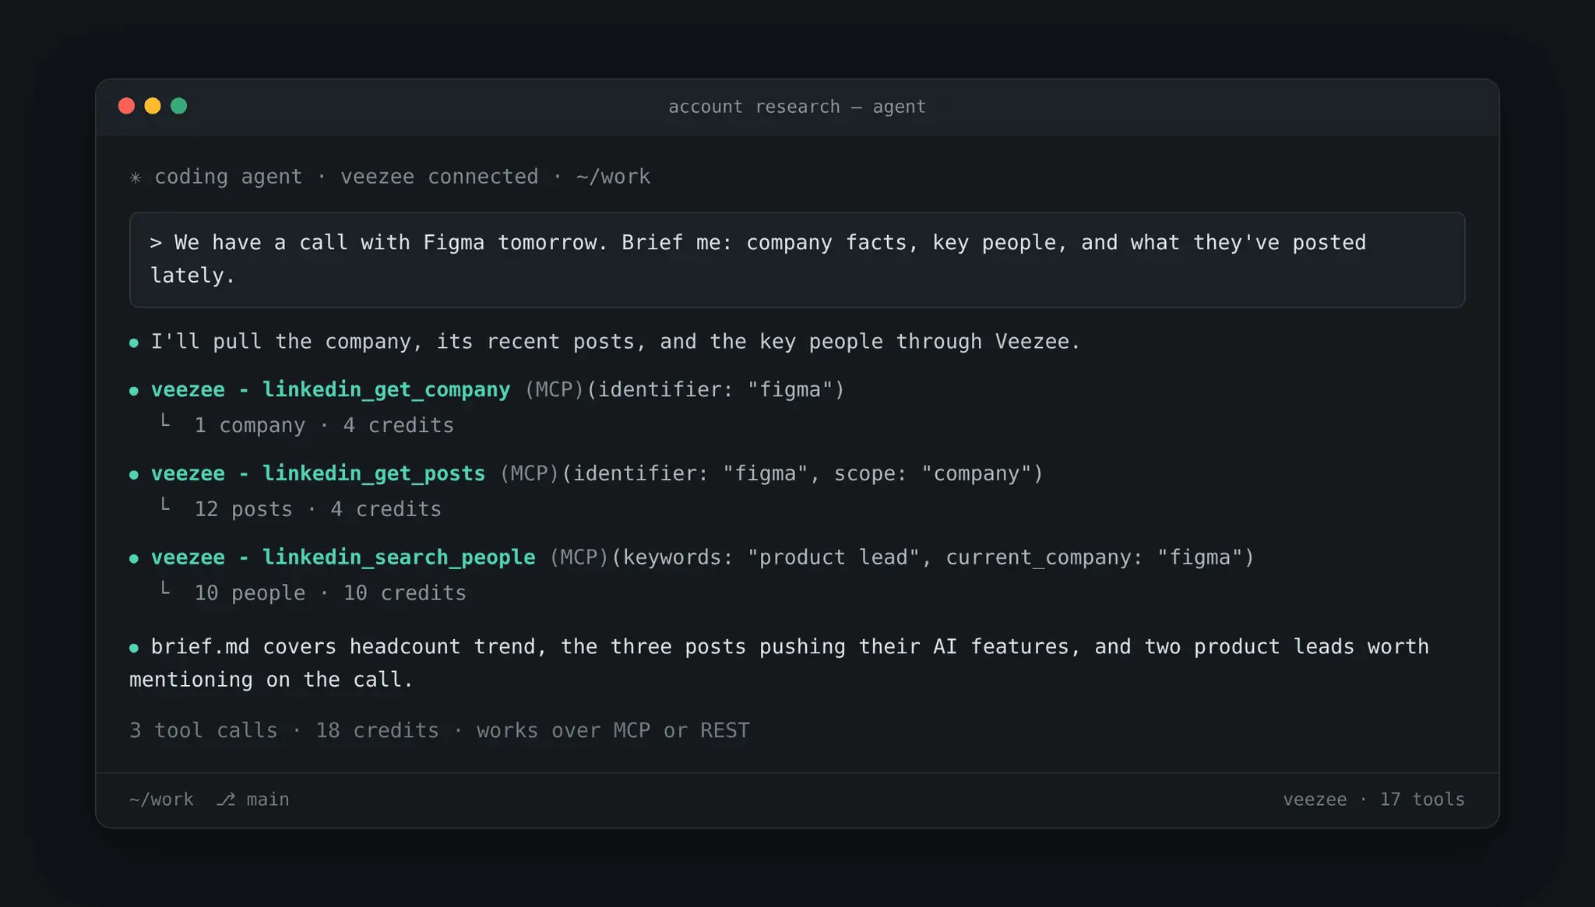This screenshot has height=907, width=1595.
Task: Click the '>' prompt symbol in input box
Action: pyautogui.click(x=156, y=243)
